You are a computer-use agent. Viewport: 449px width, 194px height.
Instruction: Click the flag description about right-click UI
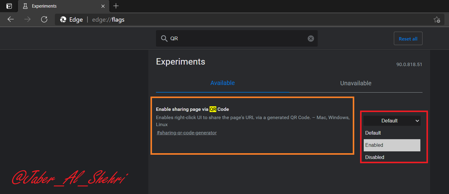[x=253, y=121]
